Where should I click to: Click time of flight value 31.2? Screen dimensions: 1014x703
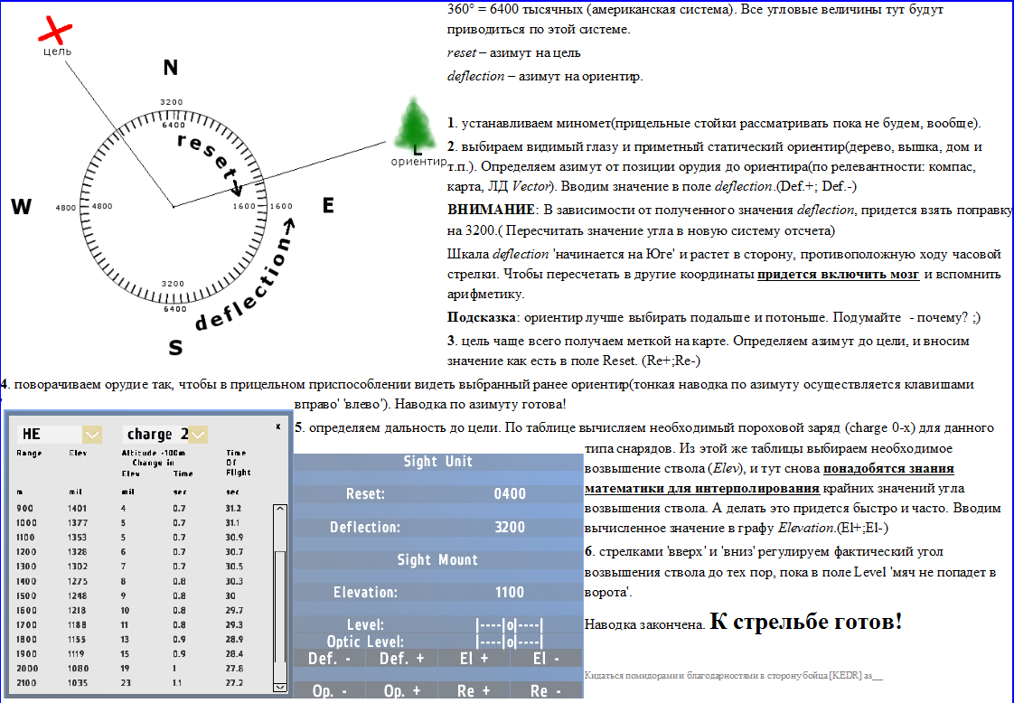(x=234, y=509)
